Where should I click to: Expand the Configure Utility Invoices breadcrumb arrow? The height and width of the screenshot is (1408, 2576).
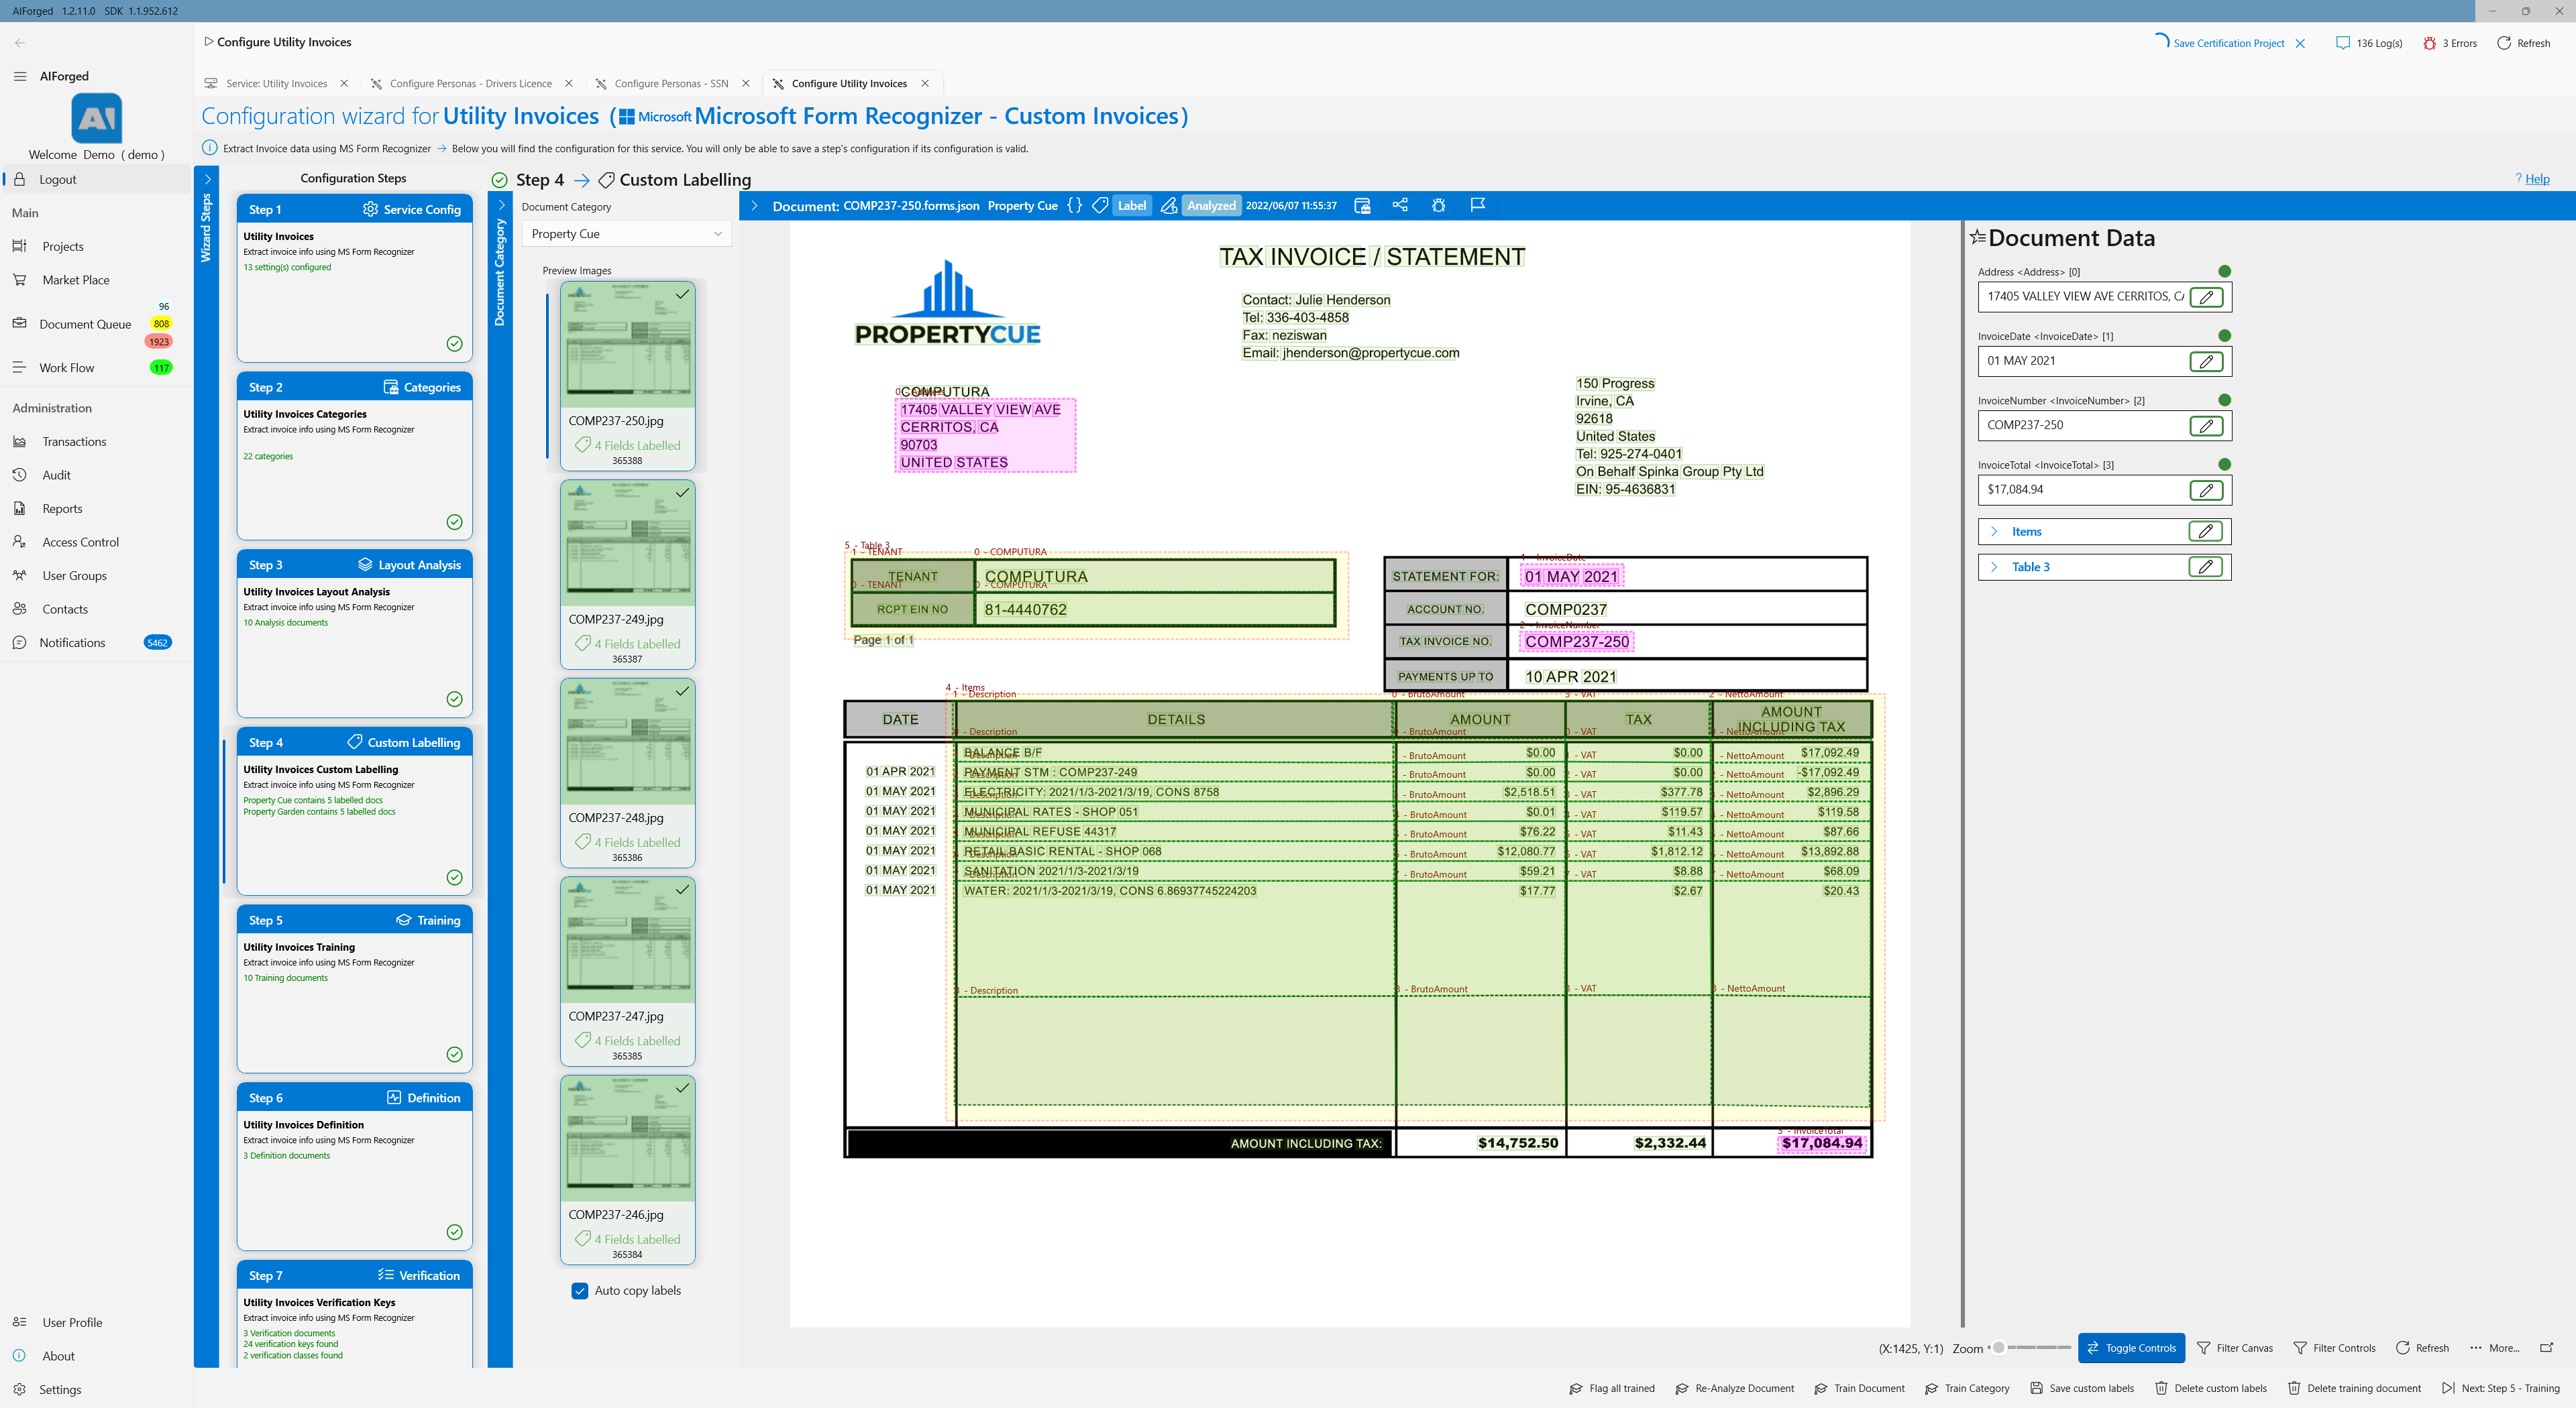pyautogui.click(x=208, y=42)
